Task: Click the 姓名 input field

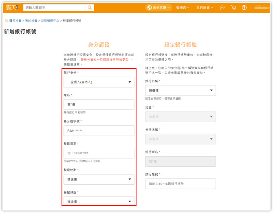Action: pyautogui.click(x=99, y=105)
